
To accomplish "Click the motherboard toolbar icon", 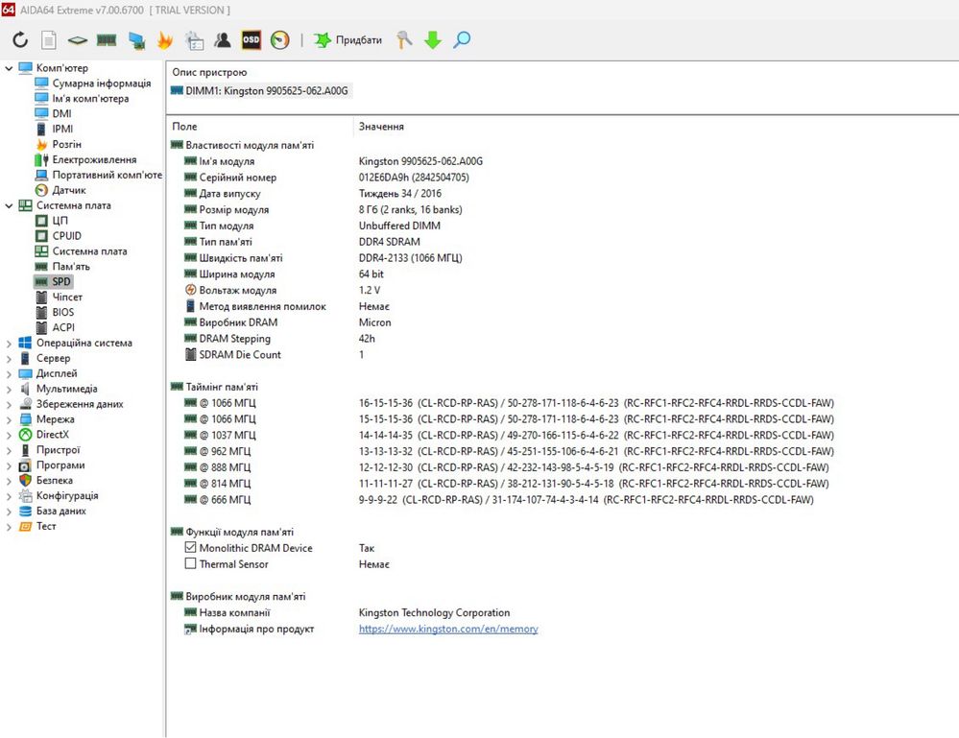I will [x=78, y=40].
